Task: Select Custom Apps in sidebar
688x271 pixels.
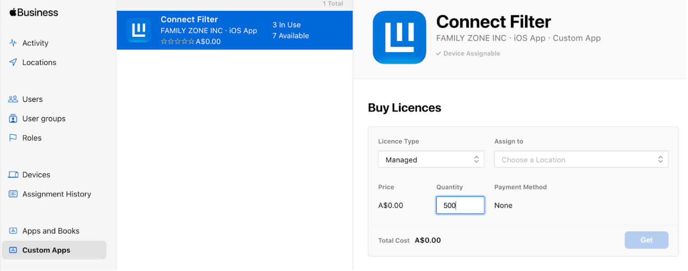Action: (54, 250)
